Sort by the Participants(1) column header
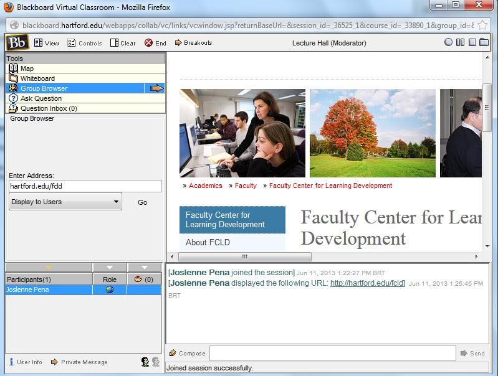This screenshot has width=498, height=376. point(49,280)
